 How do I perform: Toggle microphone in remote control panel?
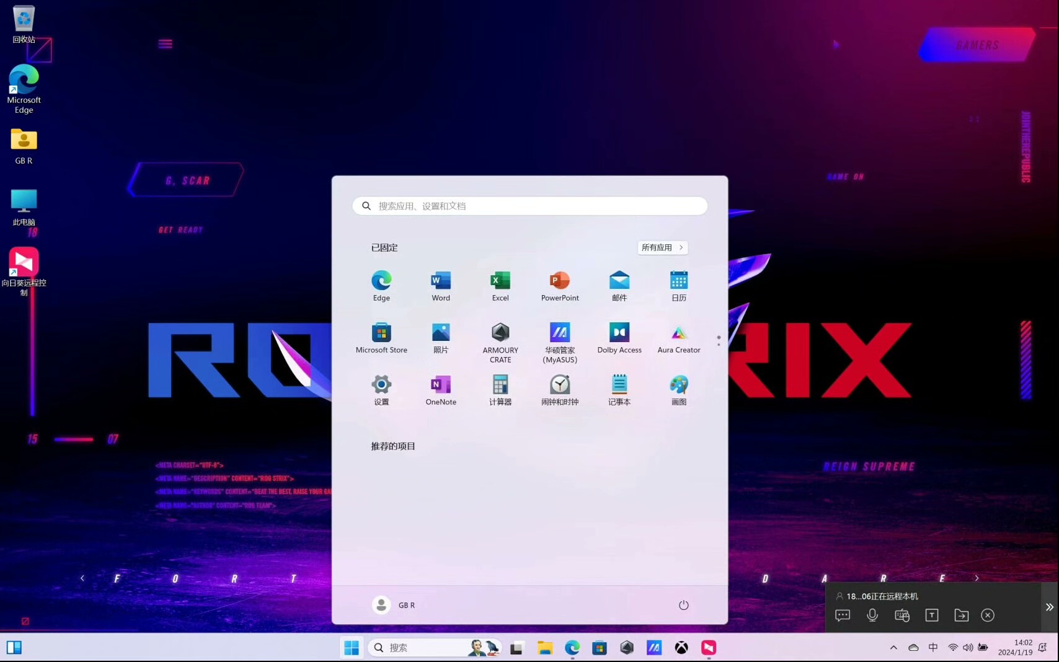point(872,615)
